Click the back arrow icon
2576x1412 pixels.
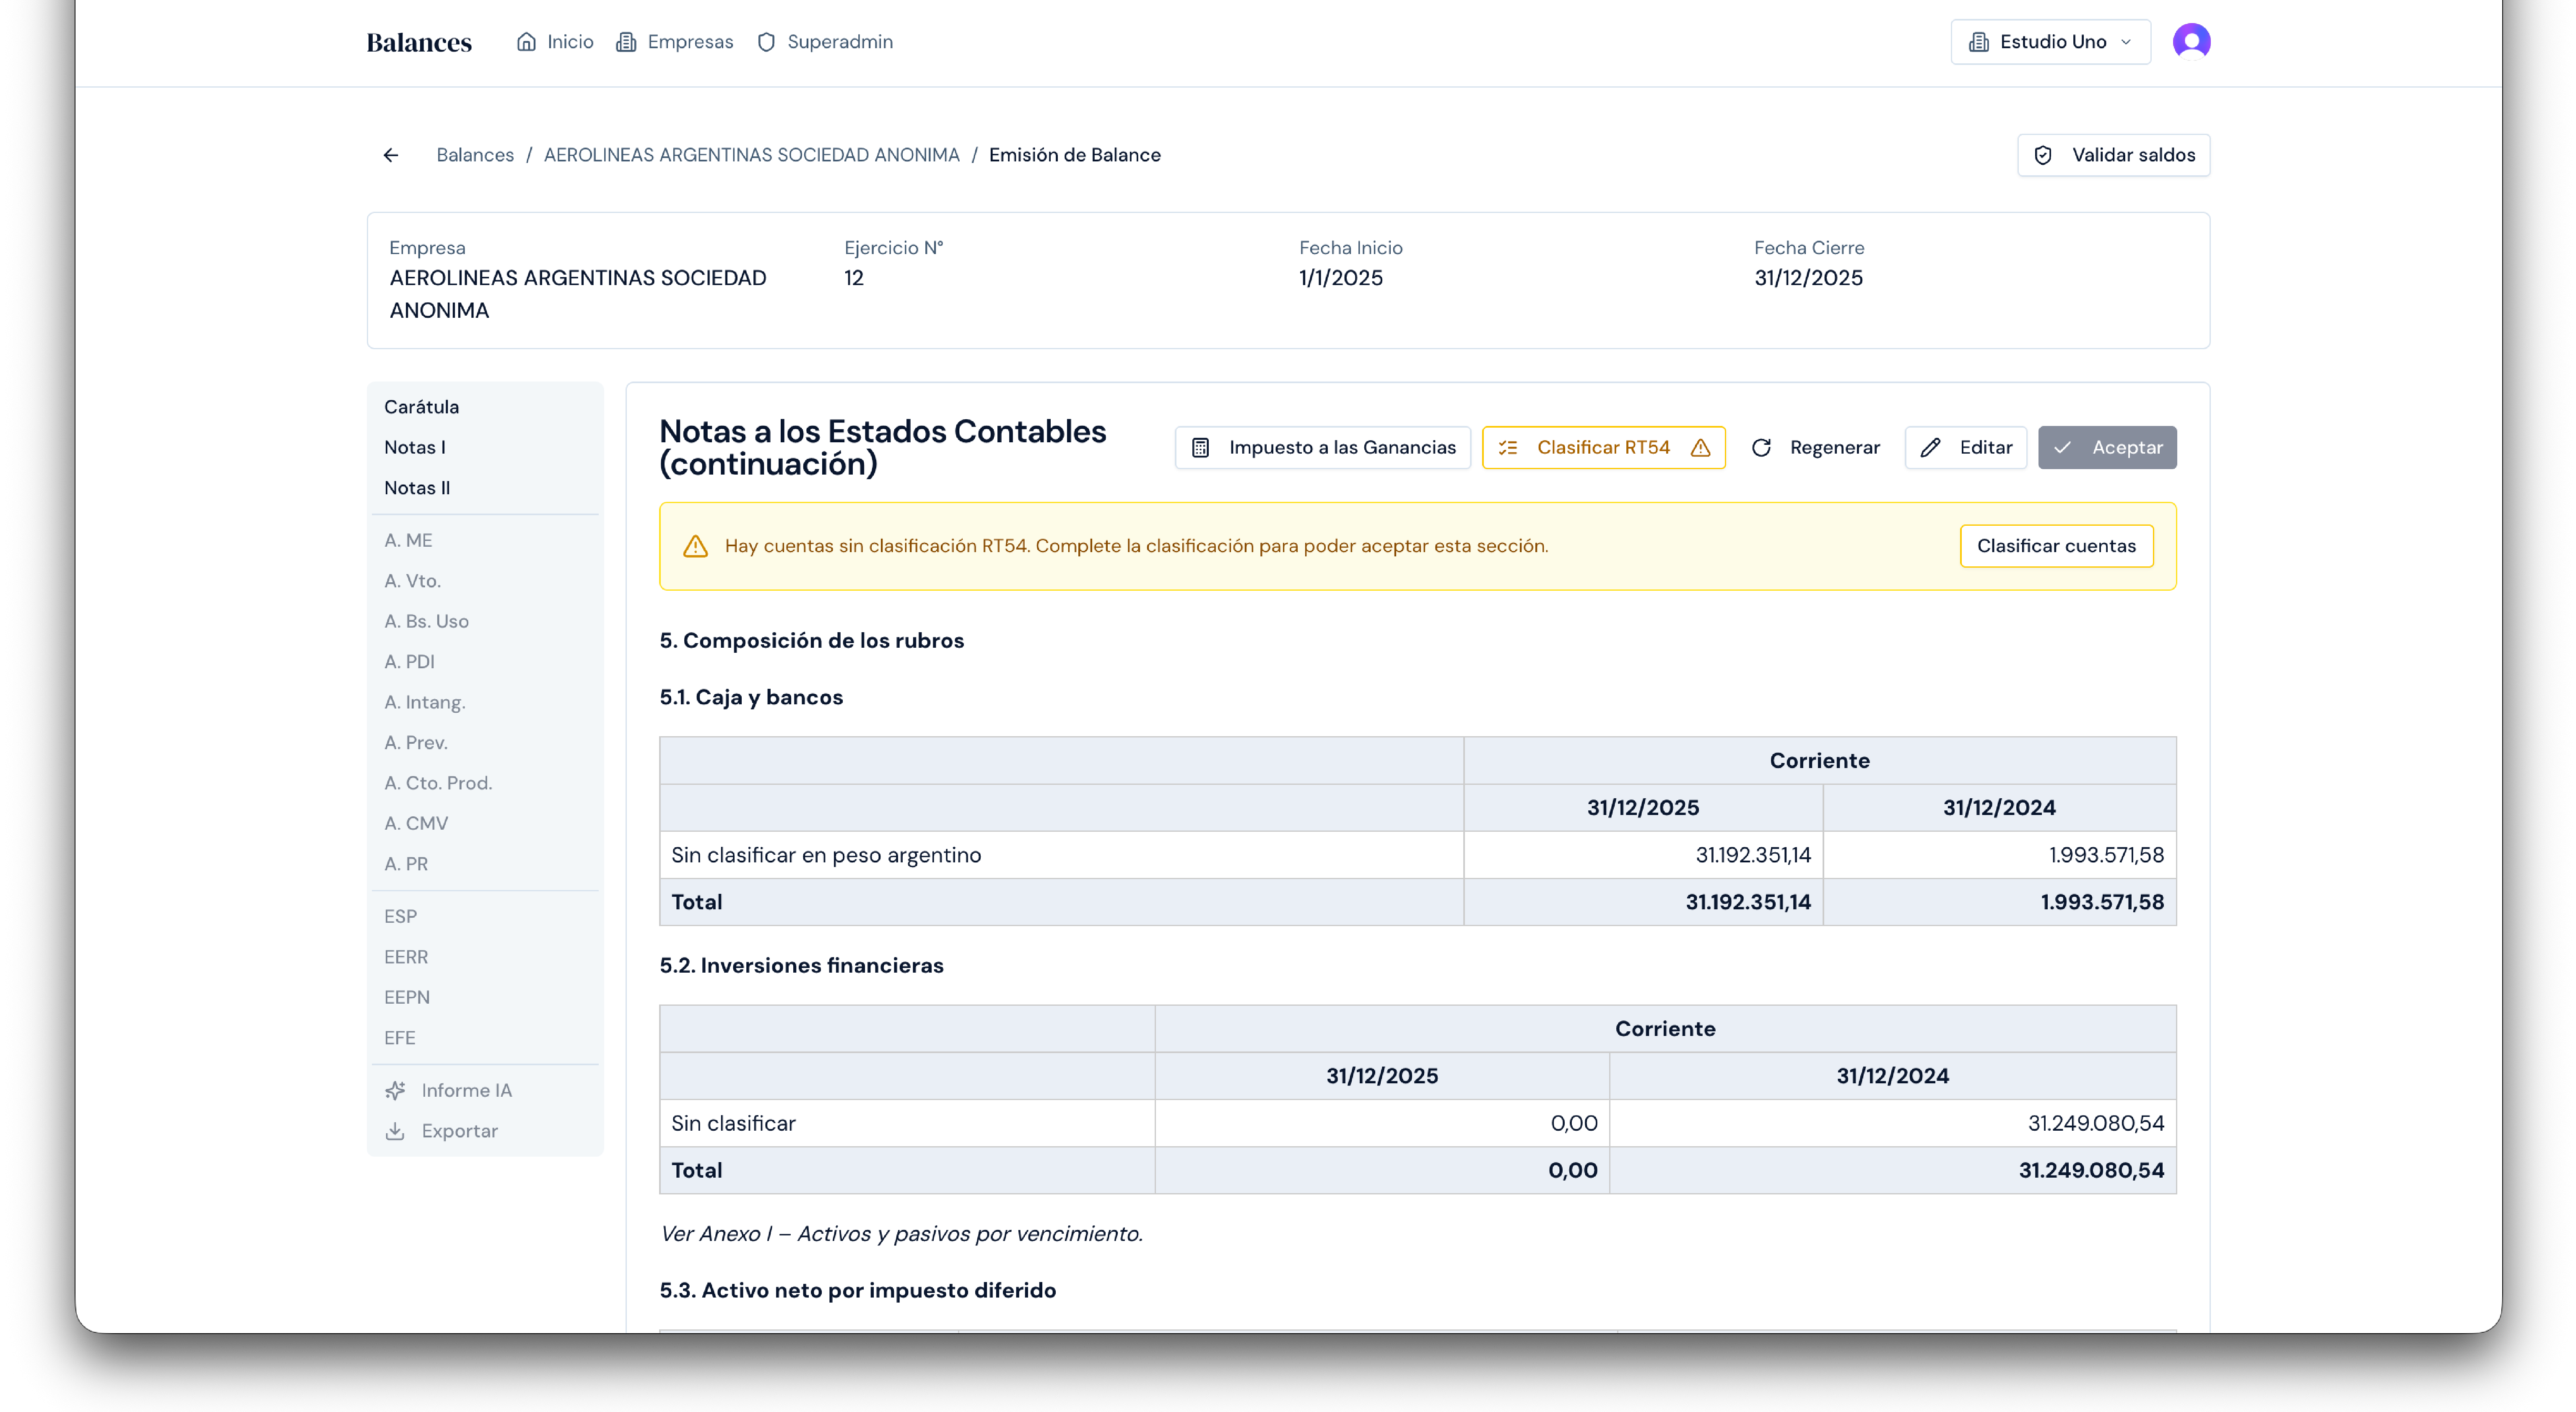(x=391, y=155)
